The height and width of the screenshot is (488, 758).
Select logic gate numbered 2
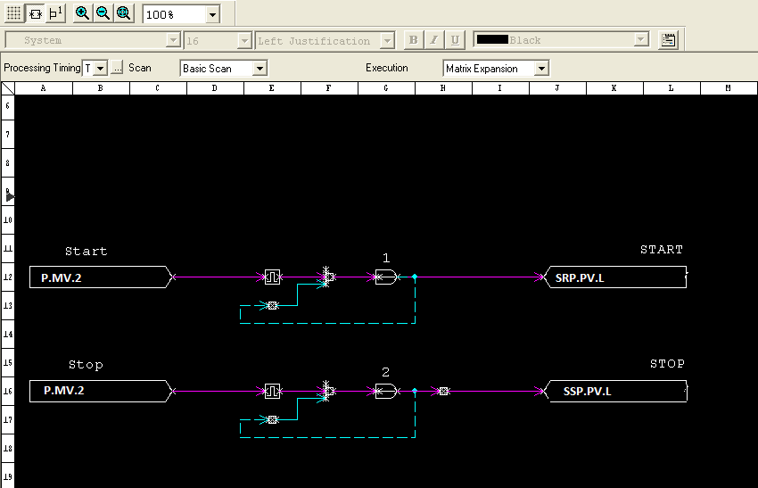386,392
